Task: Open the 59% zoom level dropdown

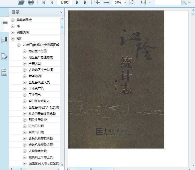Action: coord(125,2)
